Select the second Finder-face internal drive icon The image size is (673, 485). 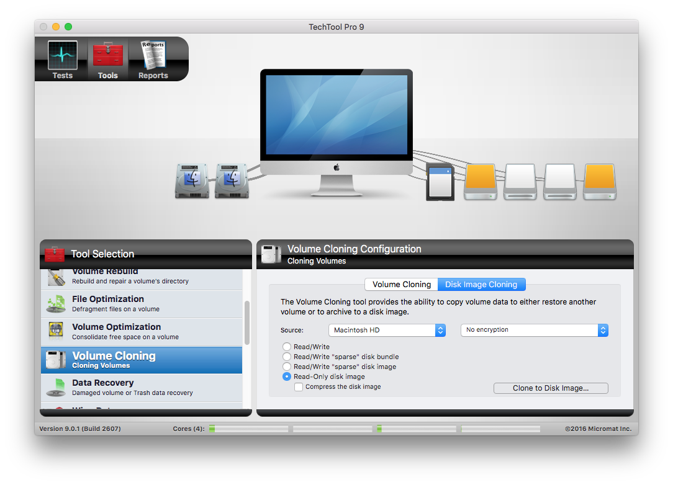[x=232, y=180]
